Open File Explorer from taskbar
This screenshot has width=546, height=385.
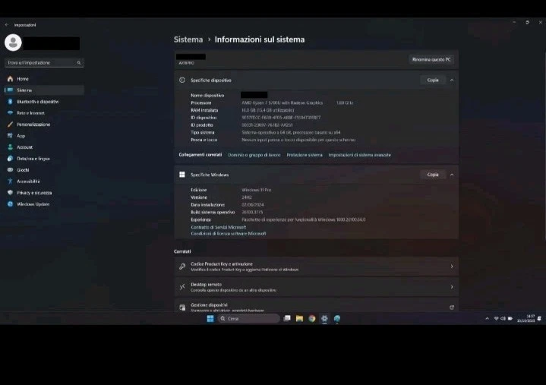[299, 318]
